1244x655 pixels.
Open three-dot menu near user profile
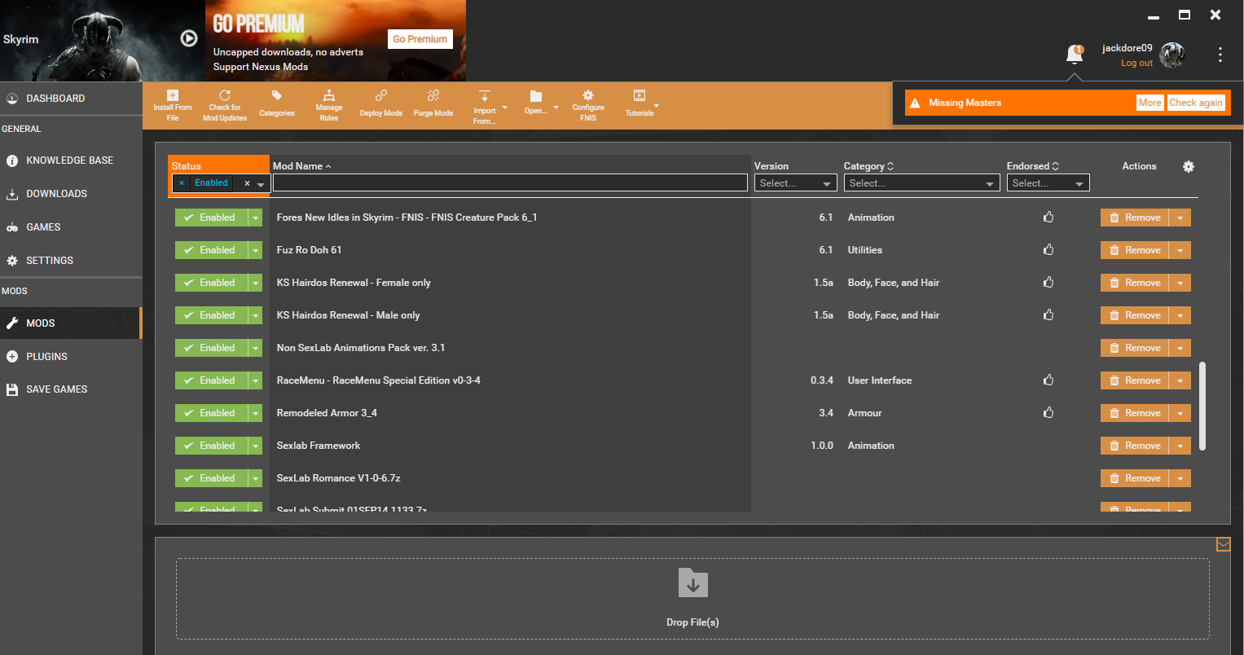tap(1220, 55)
